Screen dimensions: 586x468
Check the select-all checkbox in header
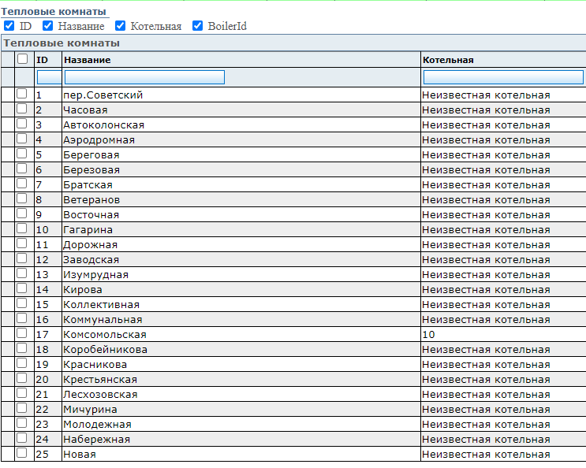tap(23, 59)
